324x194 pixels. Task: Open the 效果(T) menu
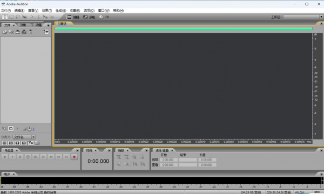pos(47,11)
